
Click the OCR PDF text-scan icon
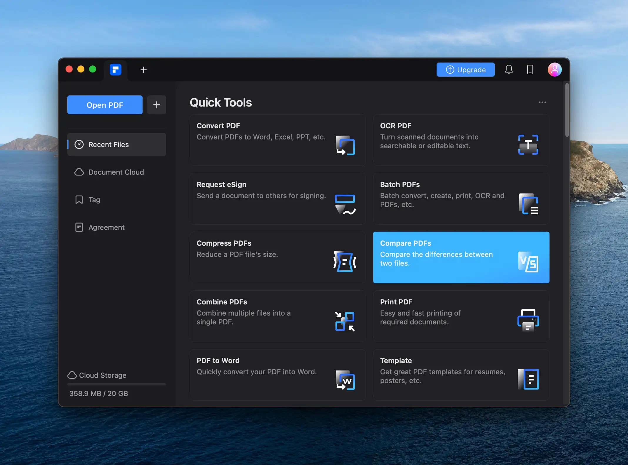tap(528, 145)
